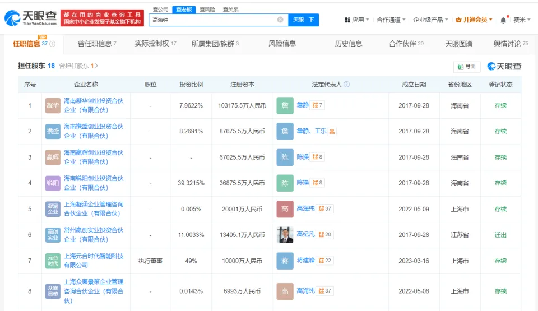Click relationship badge 37 next to 高海纯 row 5
This screenshot has height=311, width=538.
click(325, 209)
